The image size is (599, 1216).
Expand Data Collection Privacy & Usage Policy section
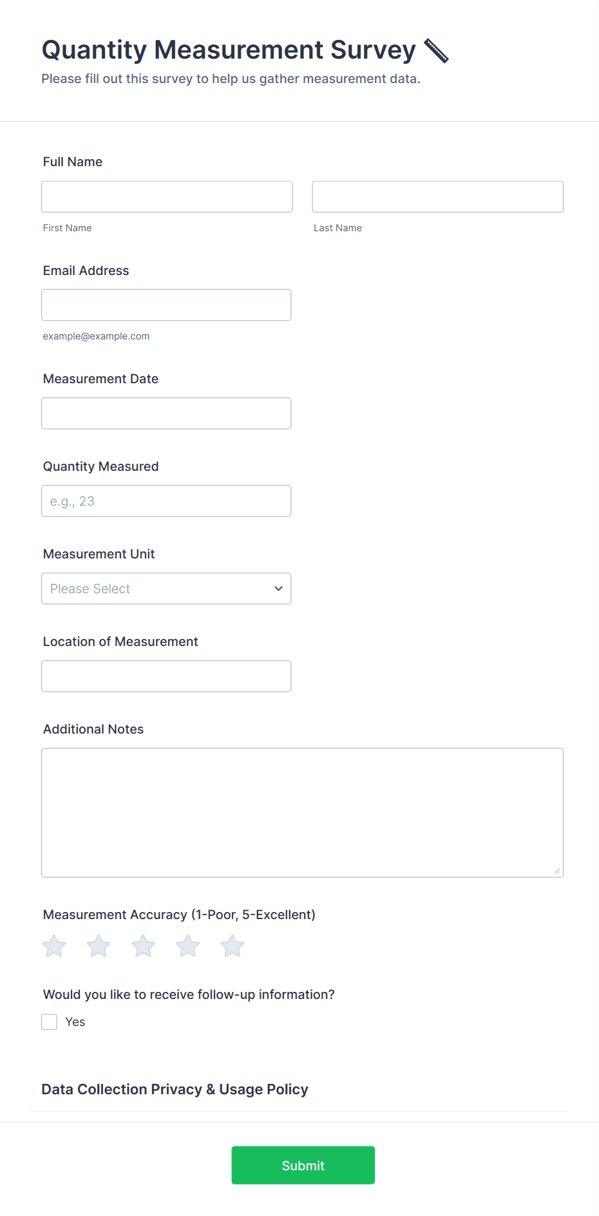175,1089
